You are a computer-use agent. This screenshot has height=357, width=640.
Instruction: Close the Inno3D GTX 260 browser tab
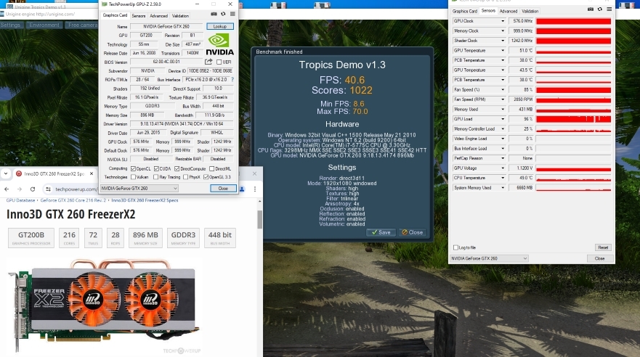[x=92, y=173]
